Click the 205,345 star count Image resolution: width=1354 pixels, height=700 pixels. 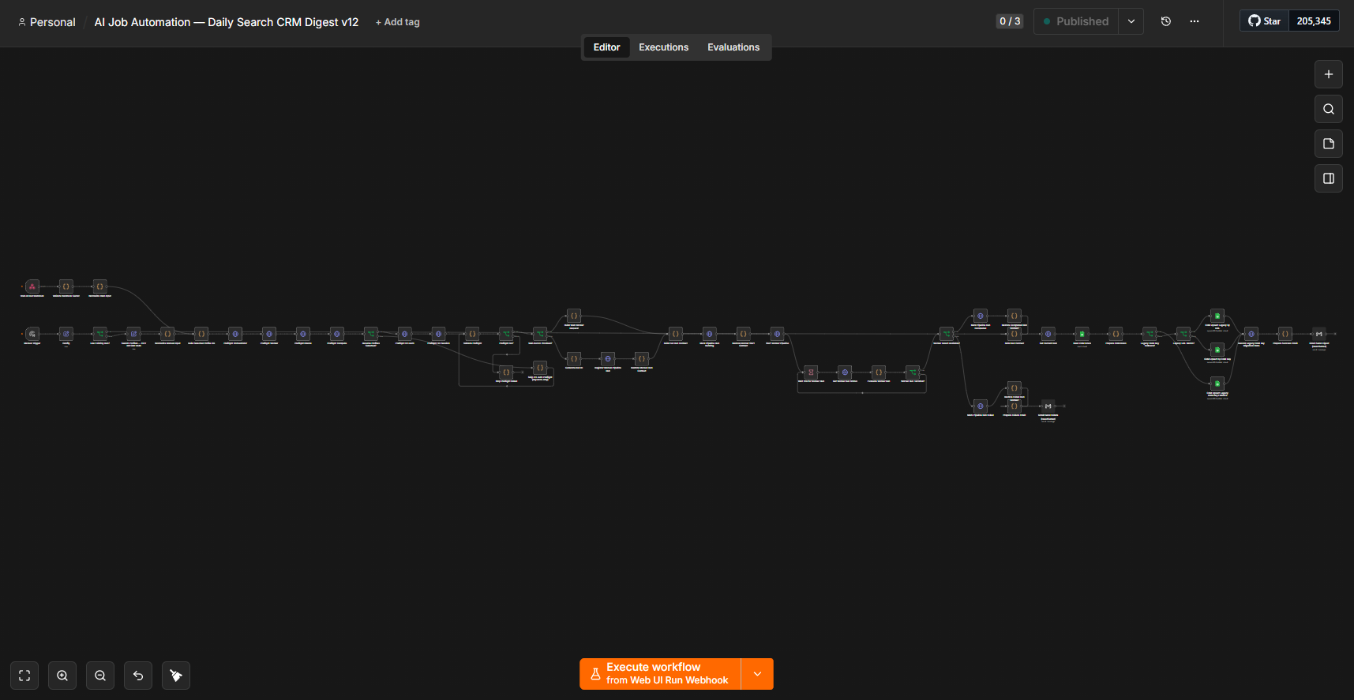tap(1314, 21)
